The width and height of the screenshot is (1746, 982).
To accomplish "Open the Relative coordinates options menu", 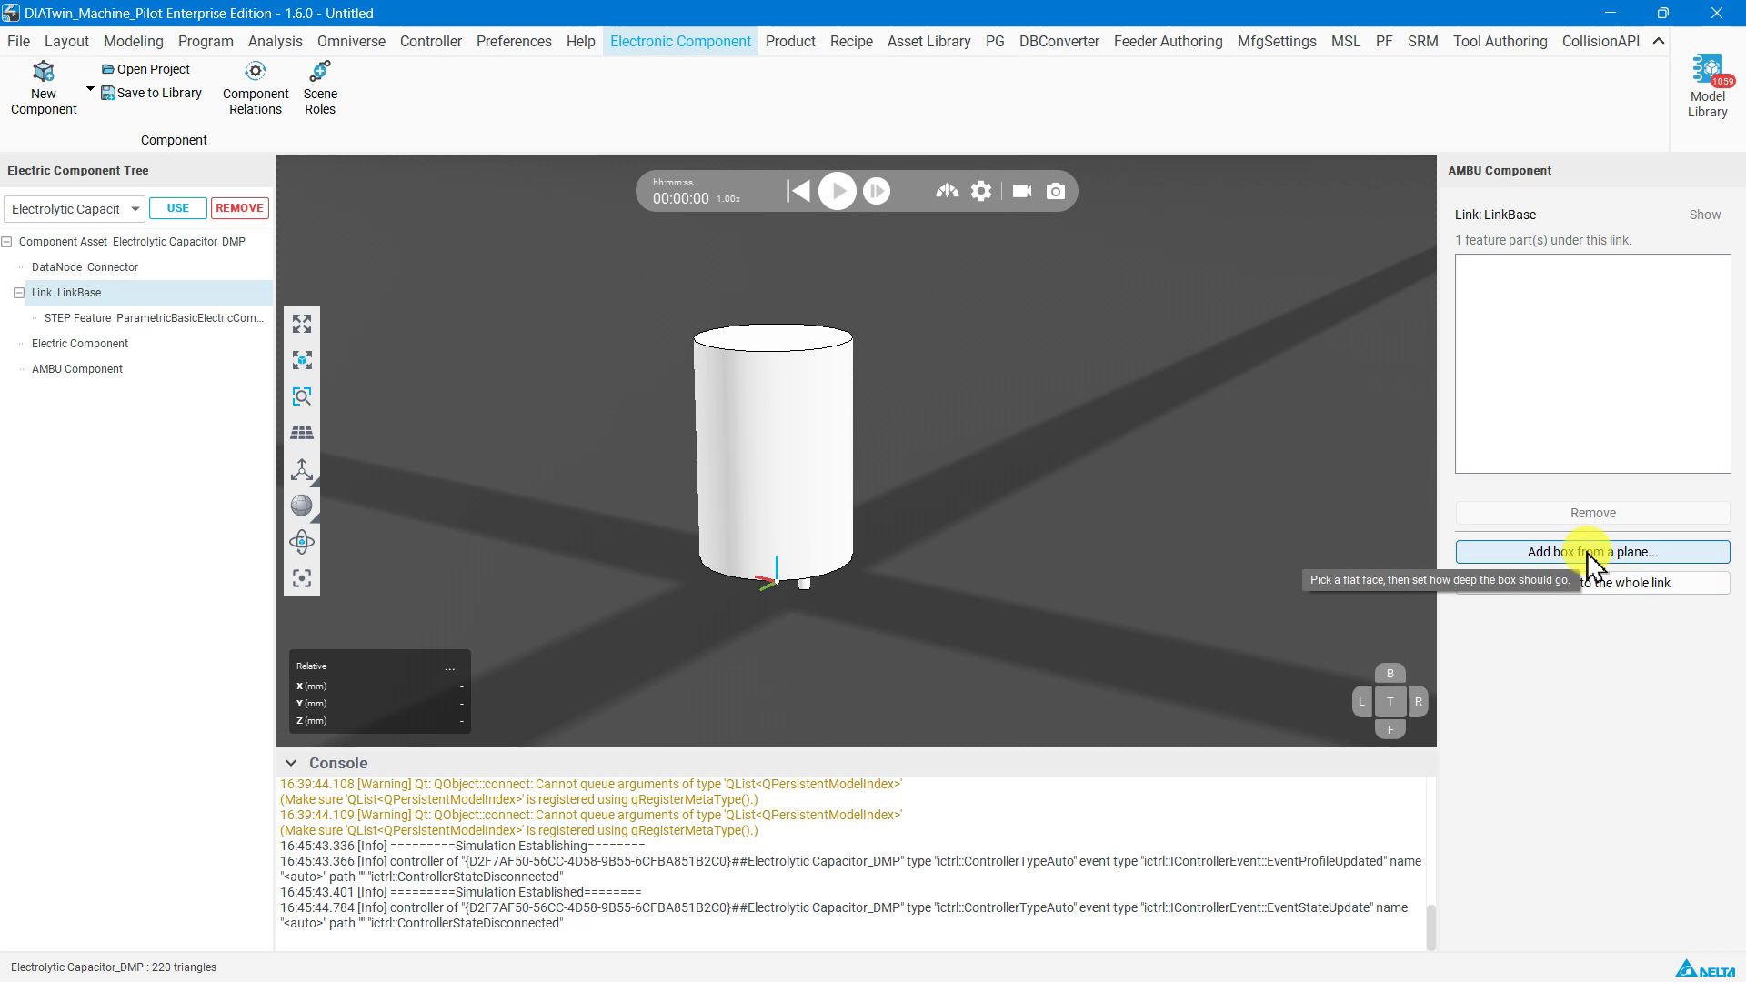I will [450, 667].
